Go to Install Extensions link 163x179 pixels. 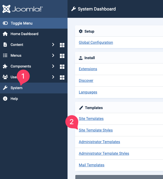pyautogui.click(x=88, y=69)
